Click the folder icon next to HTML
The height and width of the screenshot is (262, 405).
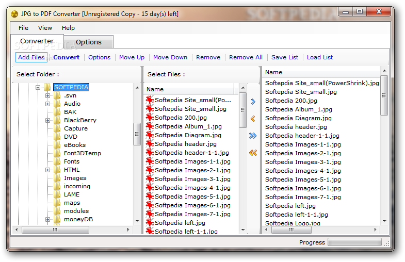pos(57,170)
